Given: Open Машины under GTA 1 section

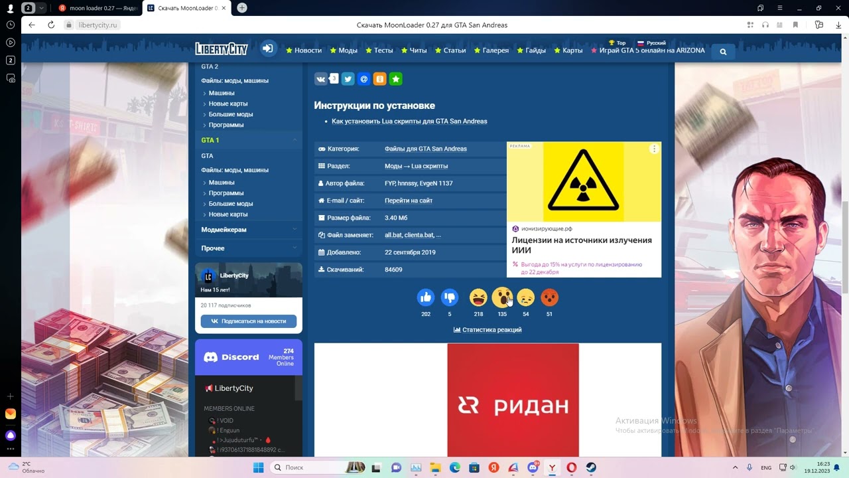Looking at the screenshot, I should pos(222,183).
